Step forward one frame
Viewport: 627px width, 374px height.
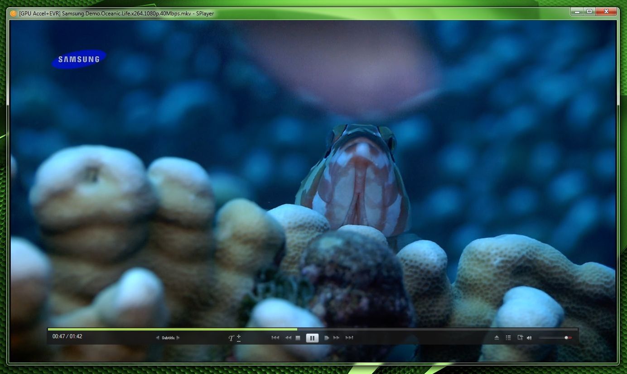click(327, 338)
